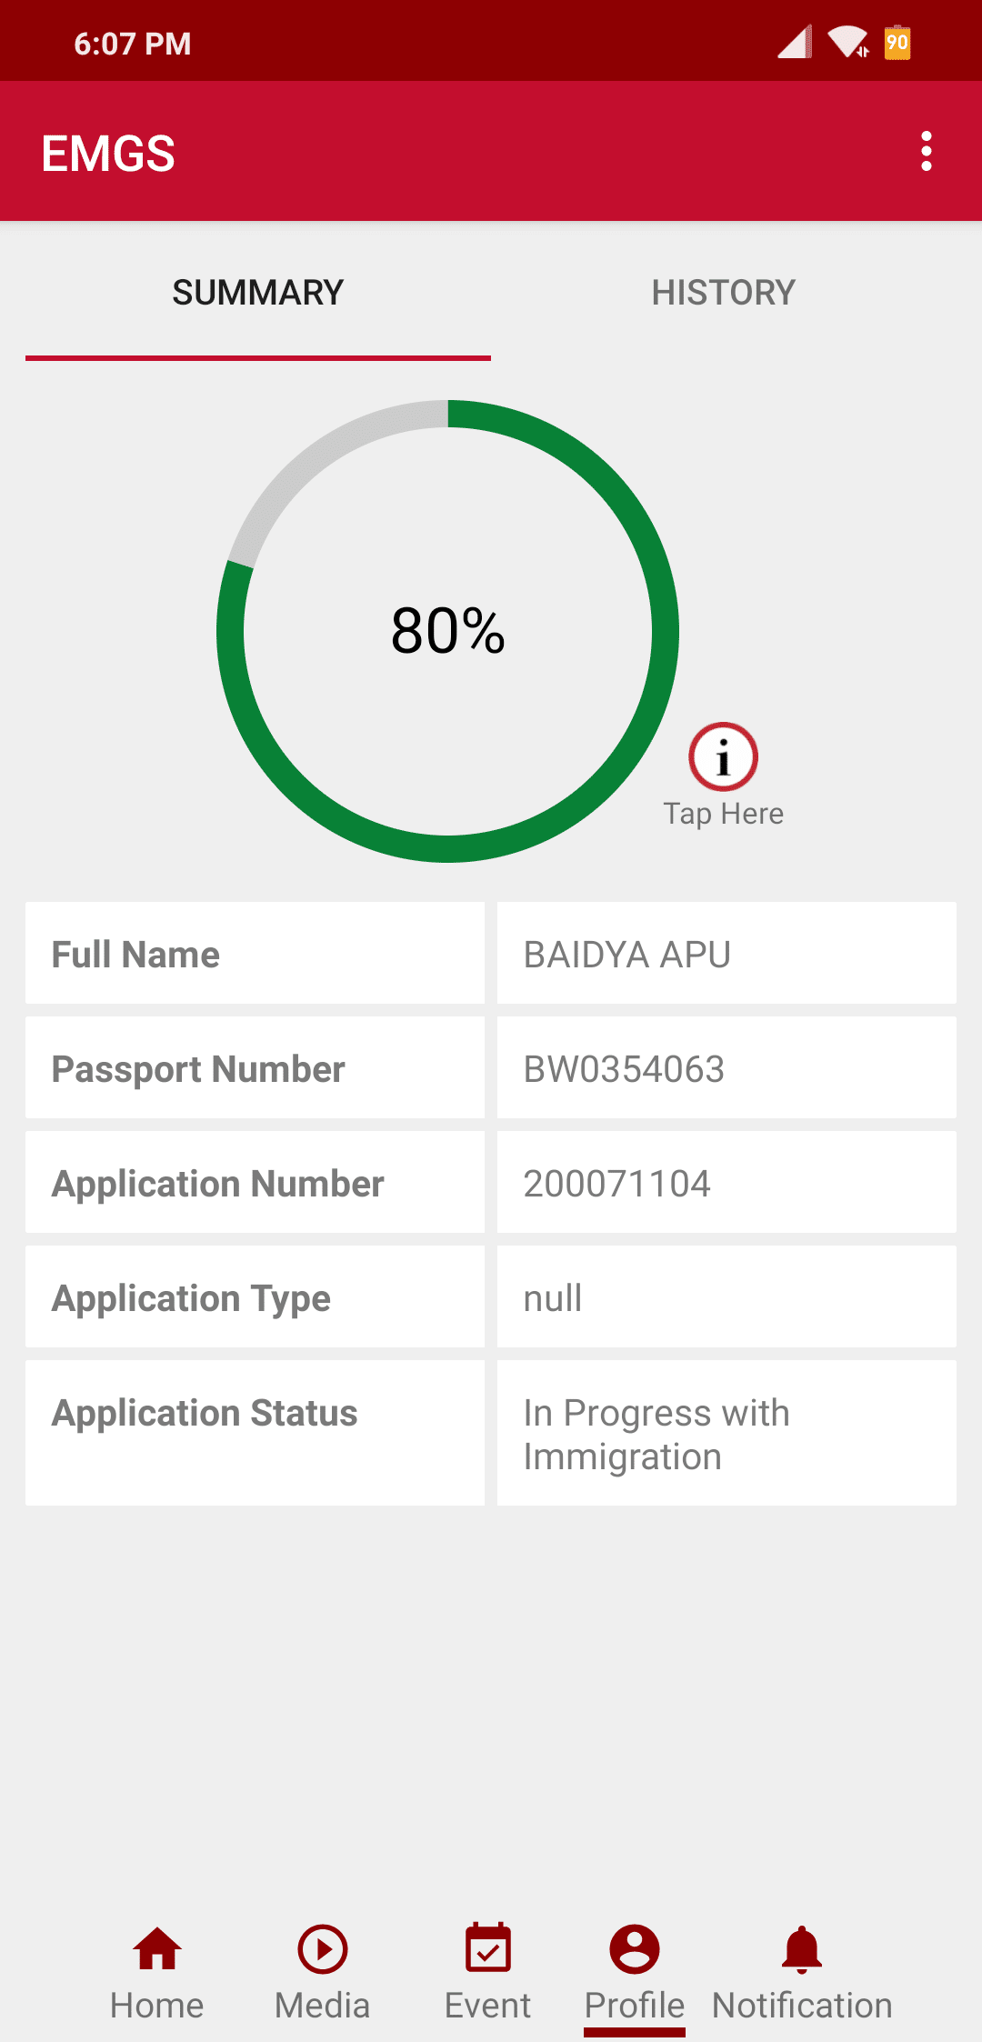Tap the 6:07 PM clock
982x2042 pixels.
coord(133,44)
